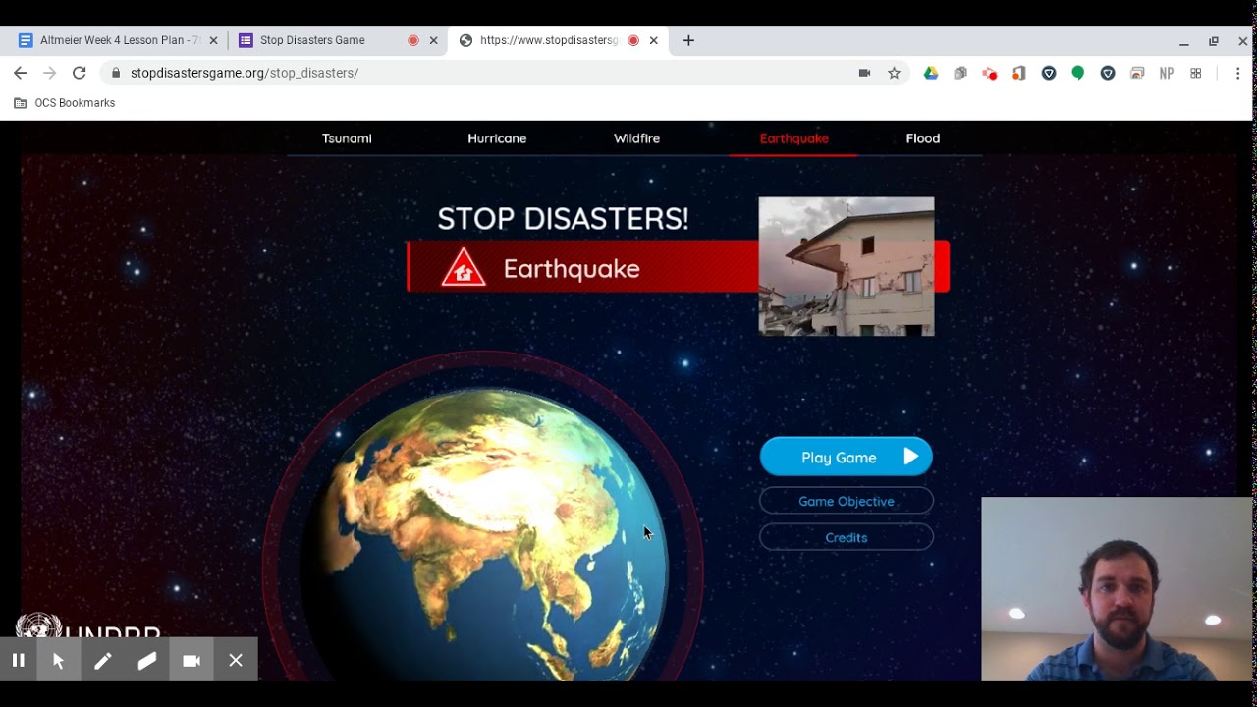This screenshot has width=1257, height=707.
Task: Select the Wildfire scenario
Action: (636, 138)
